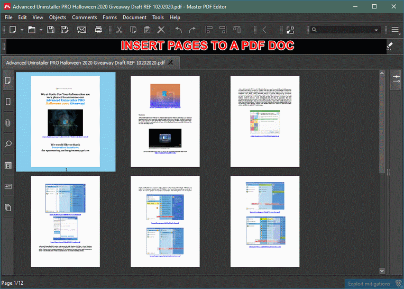Click the New document toolbar icon
Viewport: 404px width, 289px height.
pos(13,30)
